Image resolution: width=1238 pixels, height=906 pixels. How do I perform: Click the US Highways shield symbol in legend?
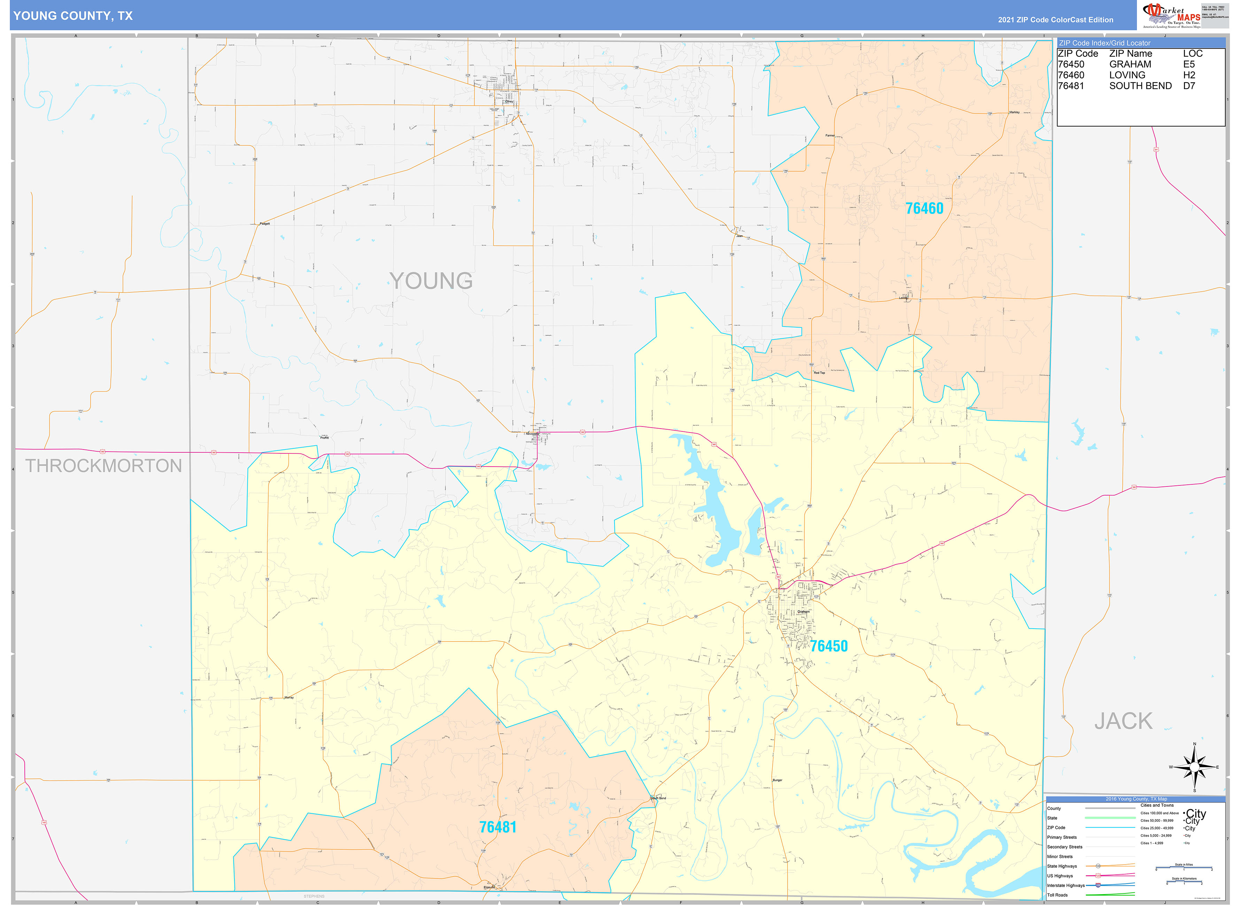[1098, 876]
